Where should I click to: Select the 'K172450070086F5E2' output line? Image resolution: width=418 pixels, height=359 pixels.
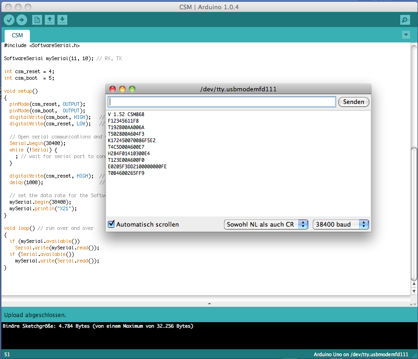132,140
